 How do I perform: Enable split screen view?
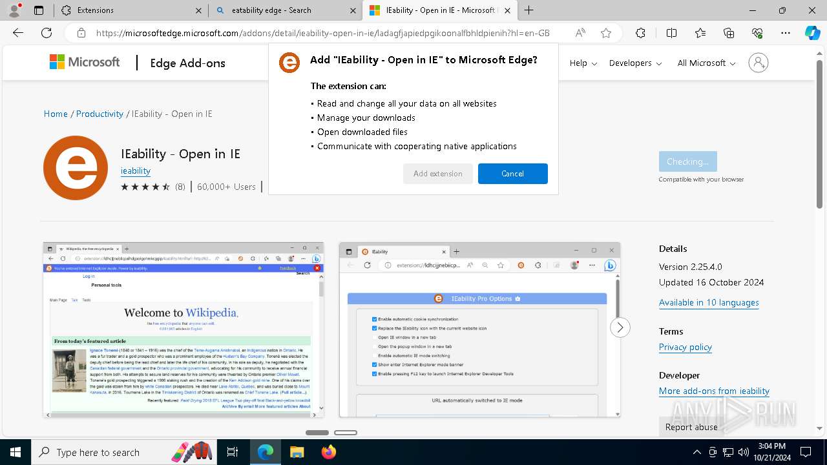(x=671, y=33)
